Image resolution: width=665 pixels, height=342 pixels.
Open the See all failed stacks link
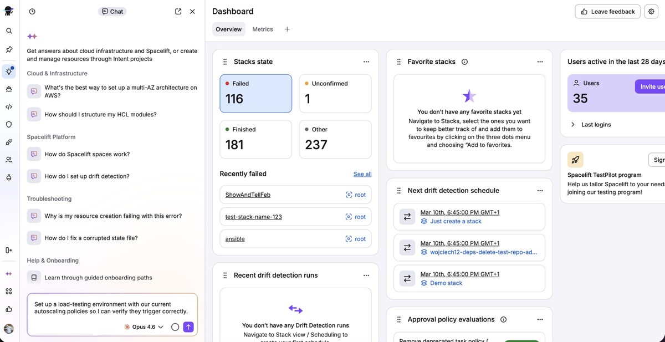[362, 174]
